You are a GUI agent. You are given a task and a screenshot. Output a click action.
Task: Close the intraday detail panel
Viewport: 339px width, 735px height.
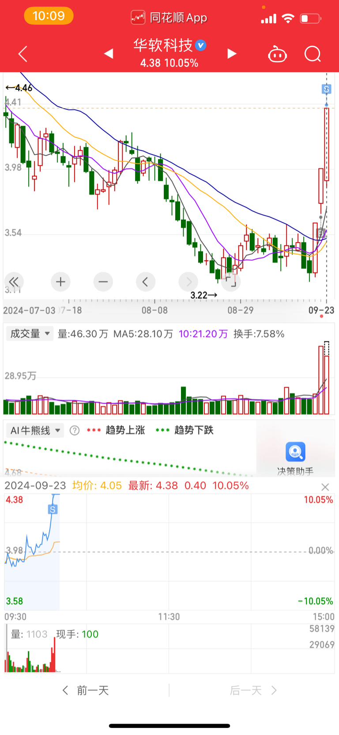point(325,487)
